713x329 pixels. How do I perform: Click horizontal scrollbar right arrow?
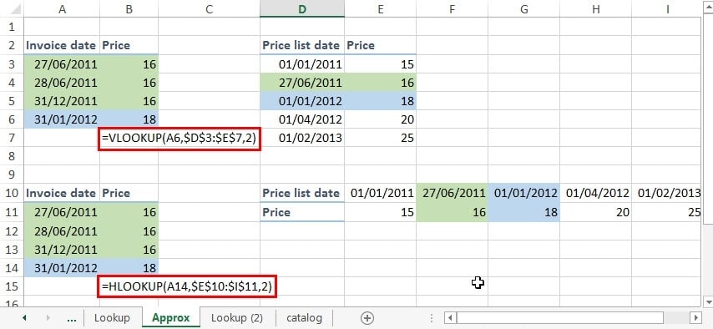tap(695, 317)
